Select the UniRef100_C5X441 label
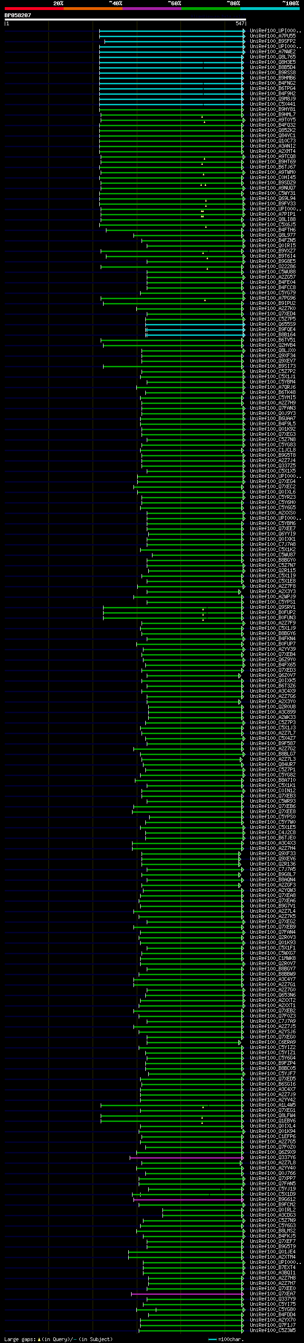Viewport: 304px width, 1343px height. point(272,104)
